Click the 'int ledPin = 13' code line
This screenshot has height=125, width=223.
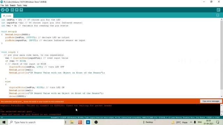(x=31, y=20)
